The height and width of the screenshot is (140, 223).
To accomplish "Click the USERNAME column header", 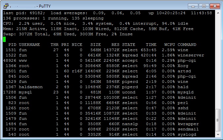I will (29, 45).
